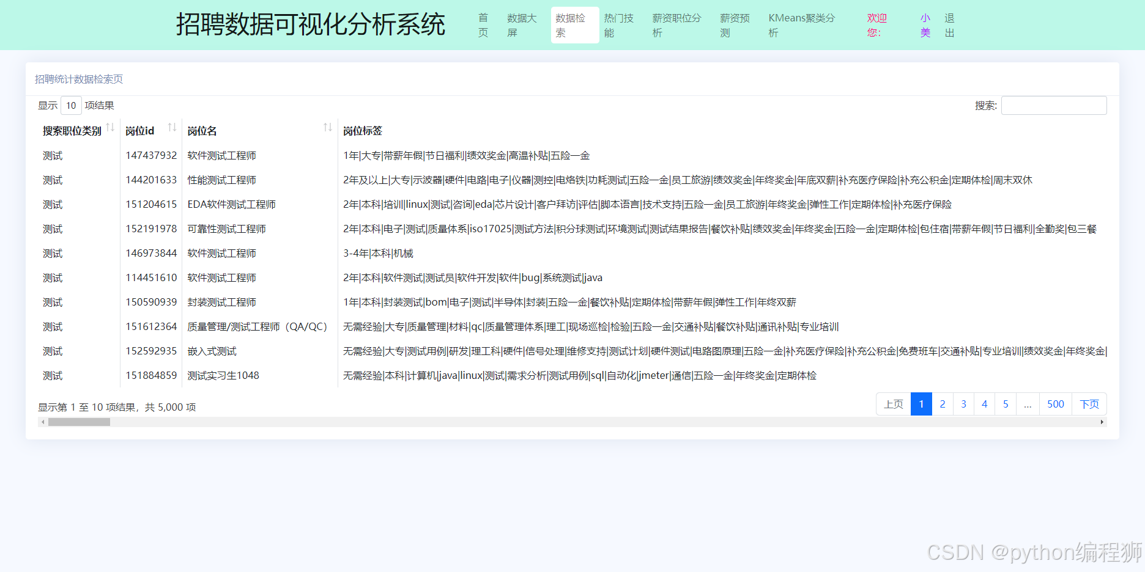Switch to 数据大屏 page
Viewport: 1145px width, 572px height.
(x=521, y=25)
